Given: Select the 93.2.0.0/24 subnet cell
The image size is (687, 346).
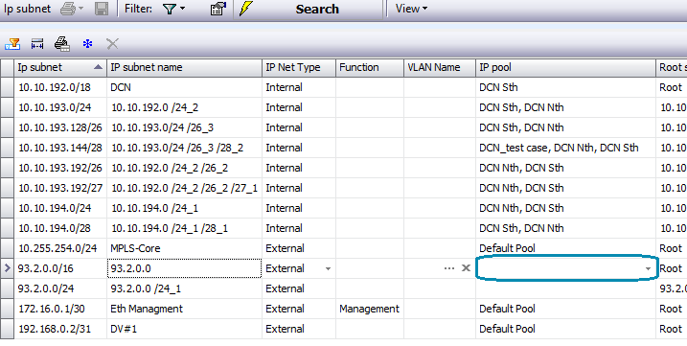Looking at the screenshot, I should (60, 288).
